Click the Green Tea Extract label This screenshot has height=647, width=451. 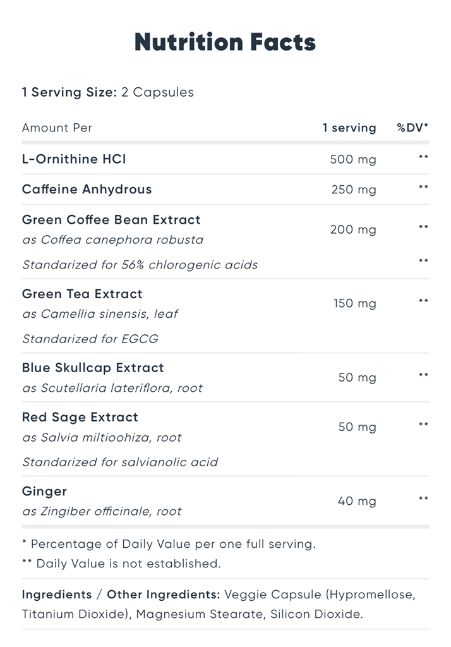coord(82,294)
